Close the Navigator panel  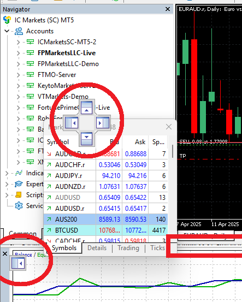[168, 9]
